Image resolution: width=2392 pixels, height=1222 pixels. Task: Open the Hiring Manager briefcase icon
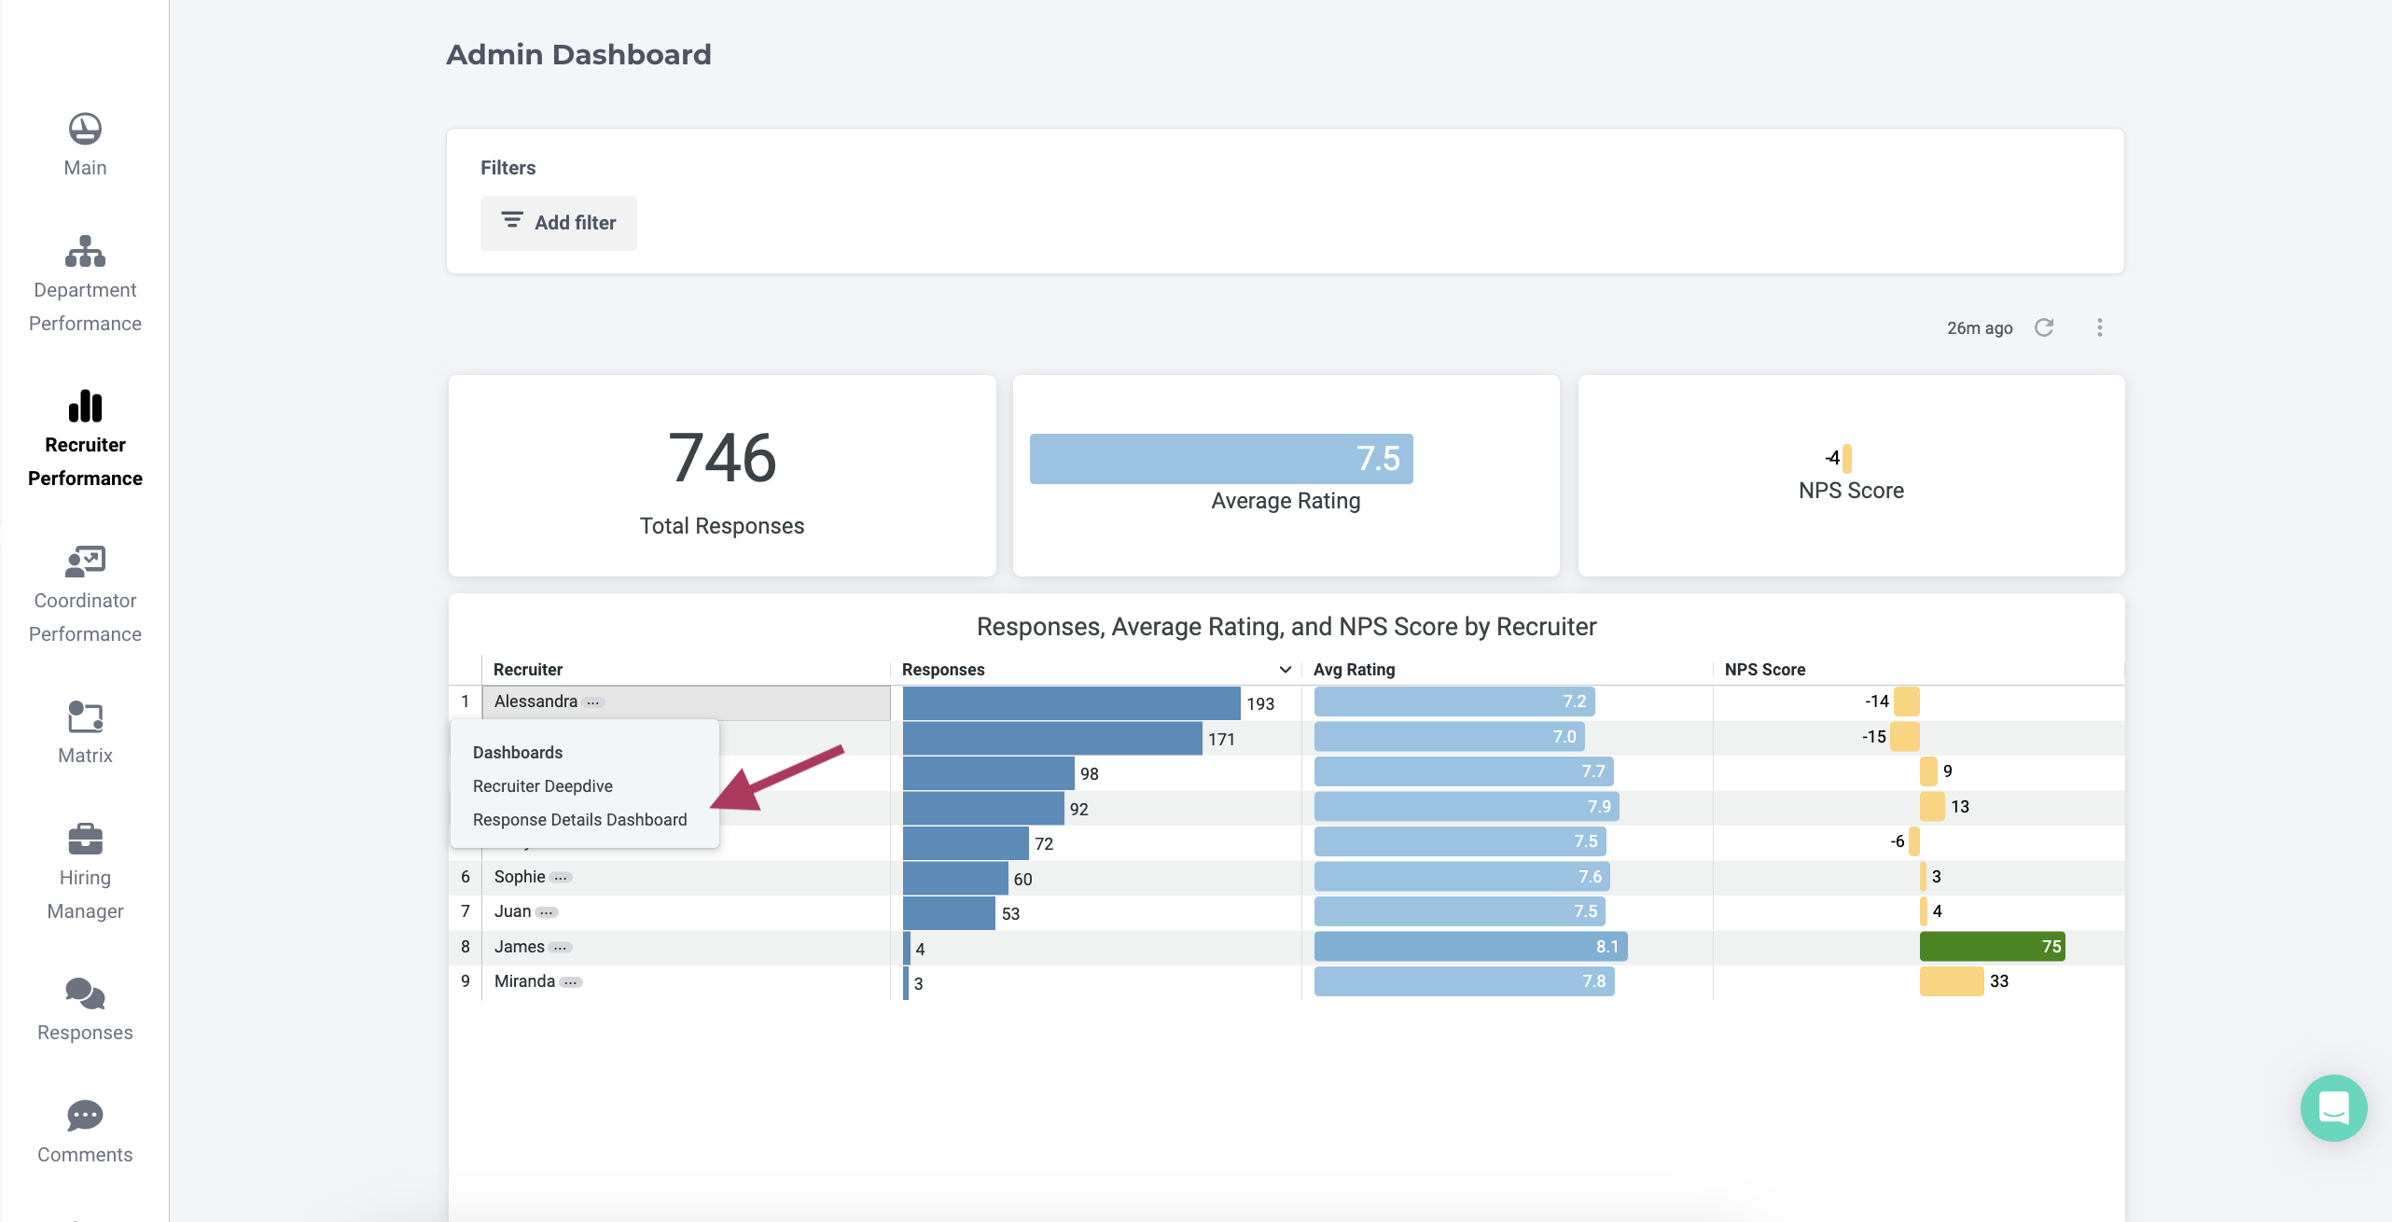(85, 839)
